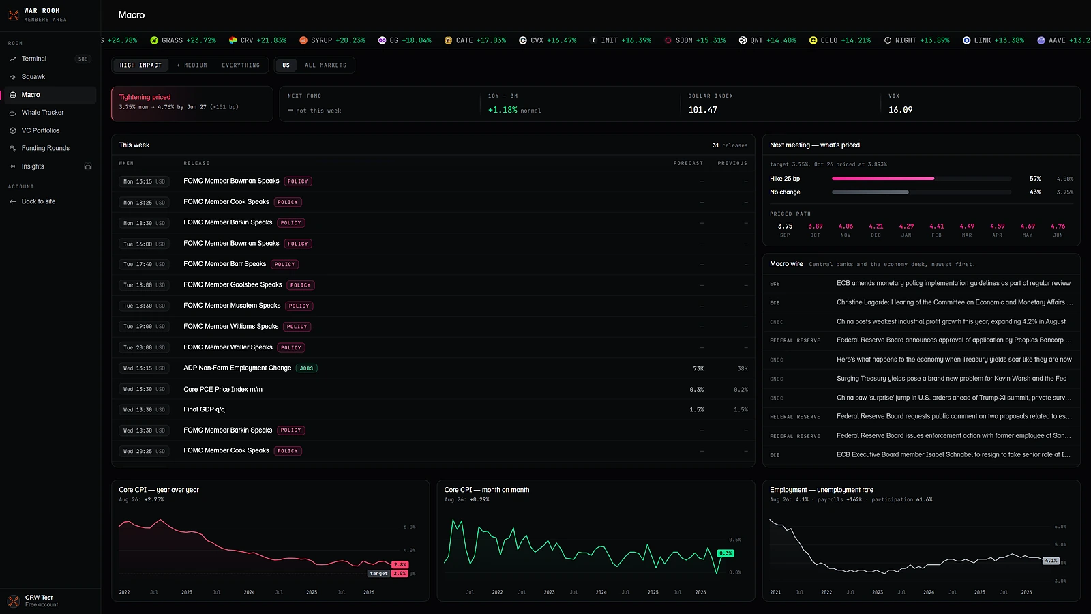Click the CELO ticker coin icon
Viewport: 1091px width, 614px height.
(x=813, y=40)
